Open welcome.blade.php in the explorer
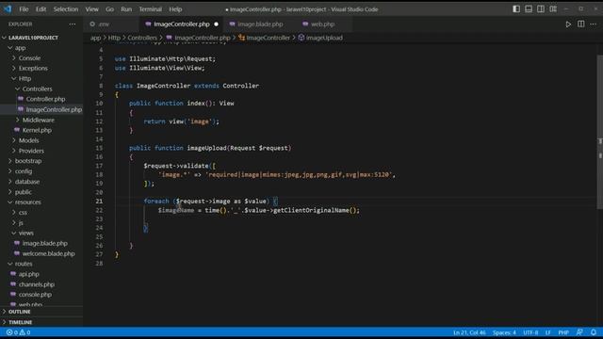Image resolution: width=603 pixels, height=339 pixels. 48,253
